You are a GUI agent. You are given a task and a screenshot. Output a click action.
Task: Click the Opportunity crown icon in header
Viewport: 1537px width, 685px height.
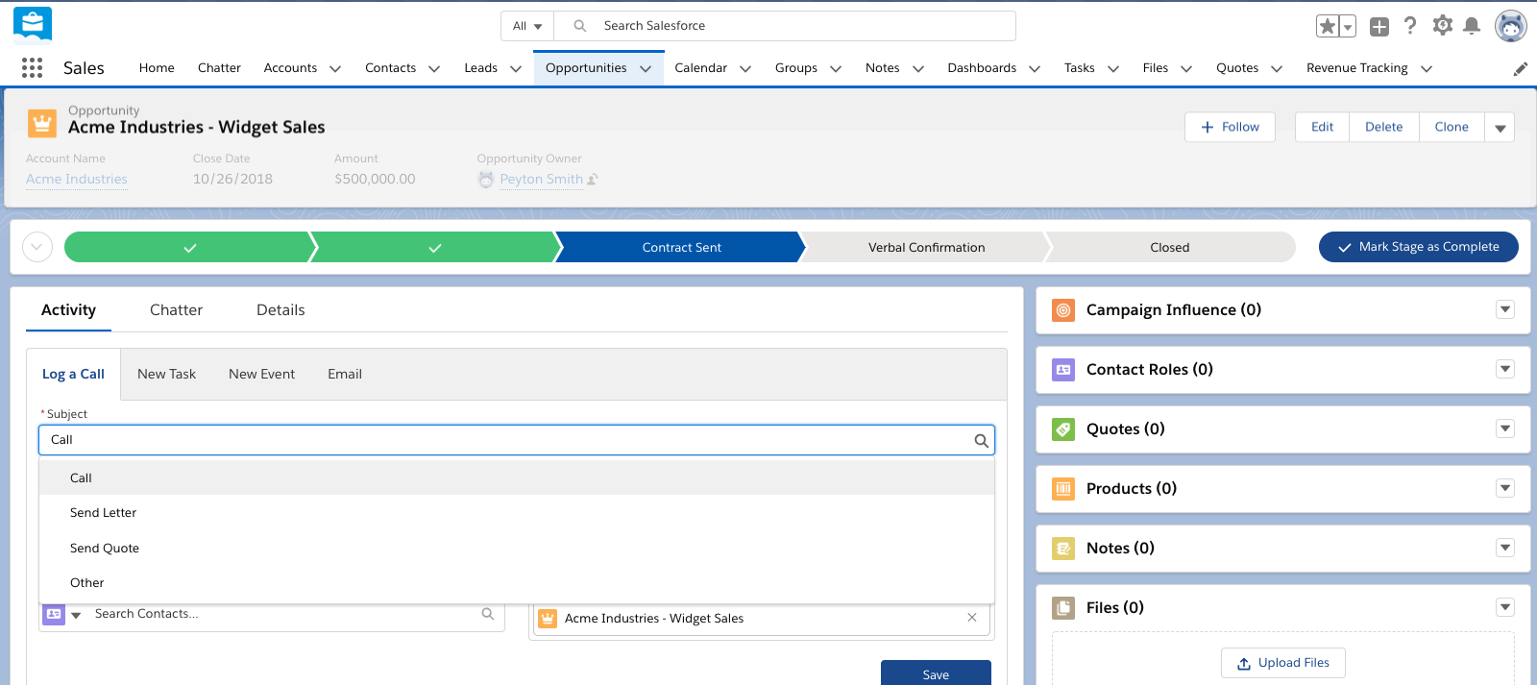pyautogui.click(x=41, y=123)
